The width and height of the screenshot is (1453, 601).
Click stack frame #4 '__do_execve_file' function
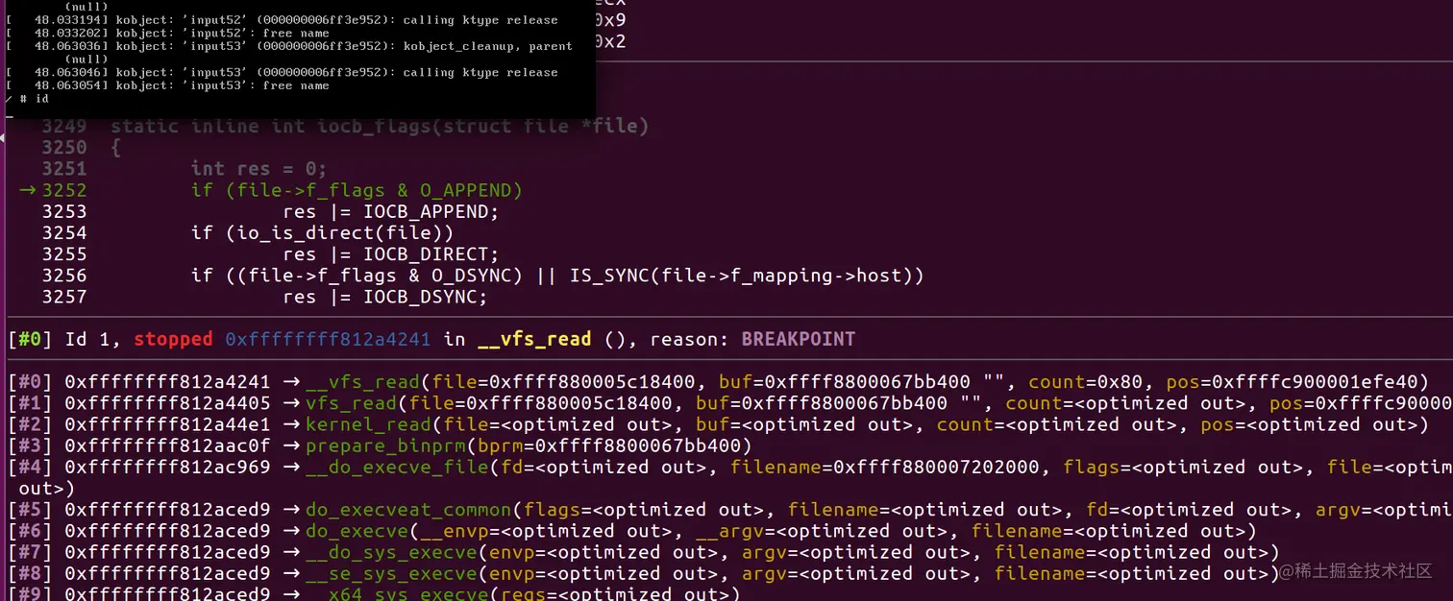(x=397, y=467)
